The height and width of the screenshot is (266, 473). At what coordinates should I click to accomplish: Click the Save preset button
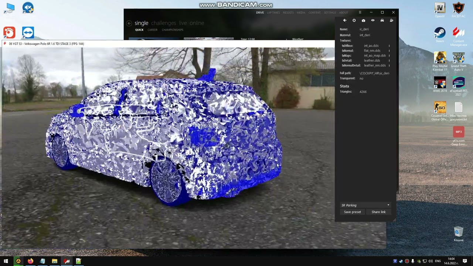click(x=352, y=212)
